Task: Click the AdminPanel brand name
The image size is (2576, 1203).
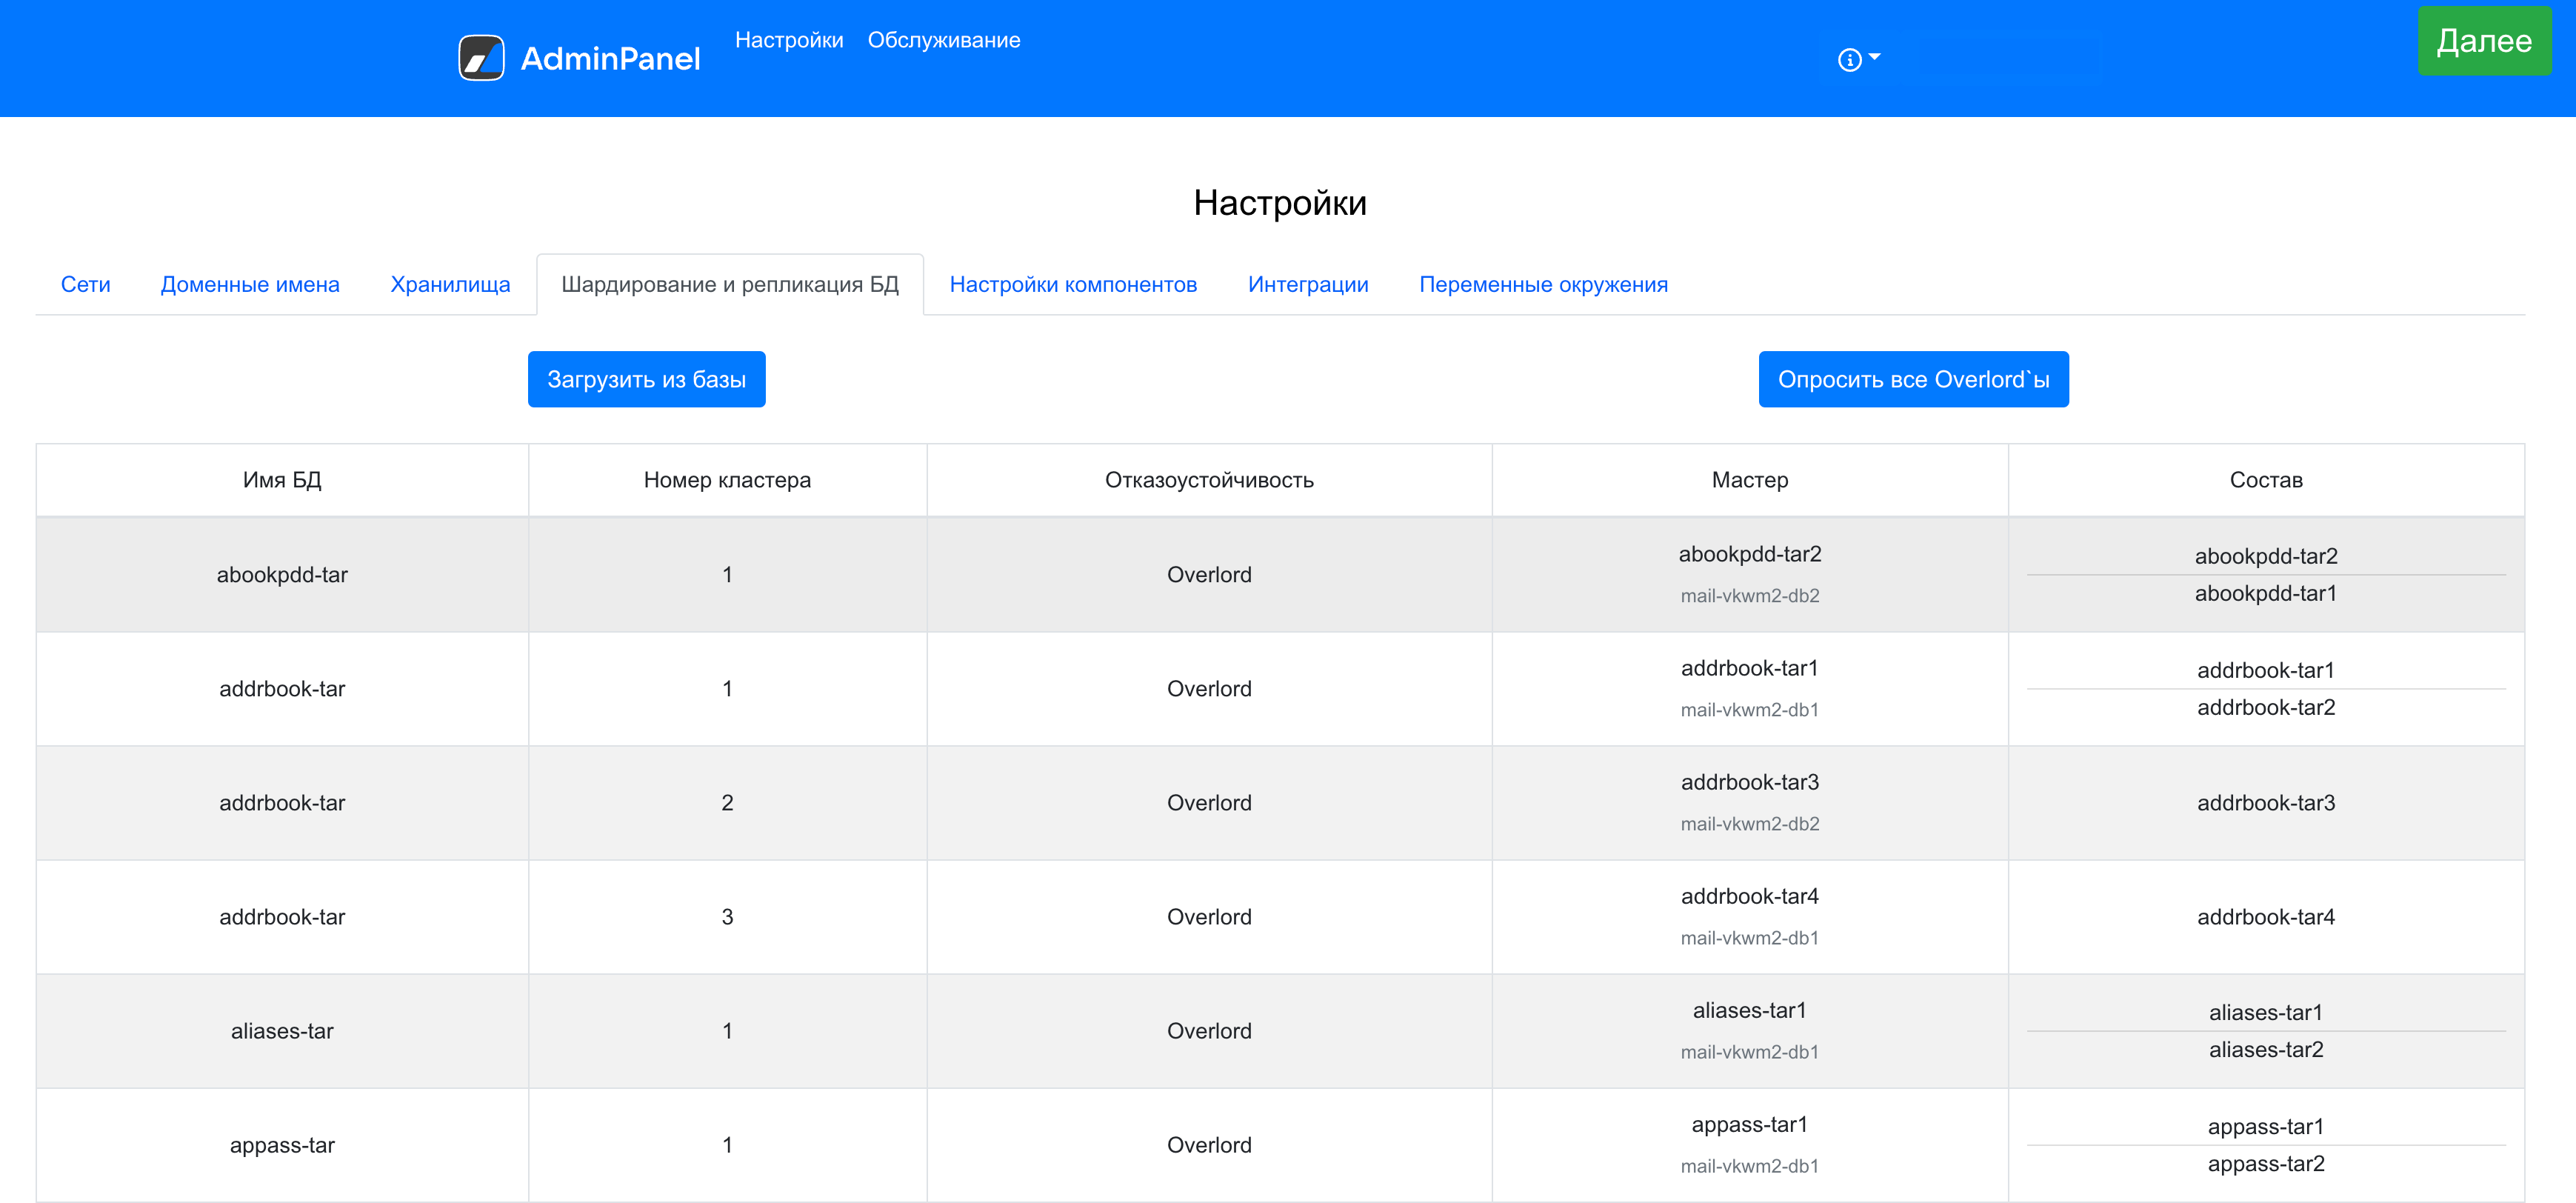Action: (610, 59)
